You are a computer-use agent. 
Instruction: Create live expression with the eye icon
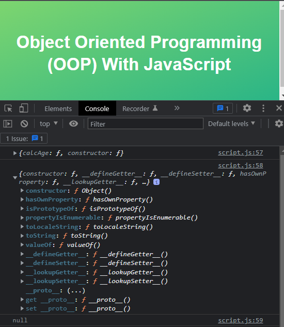[73, 123]
